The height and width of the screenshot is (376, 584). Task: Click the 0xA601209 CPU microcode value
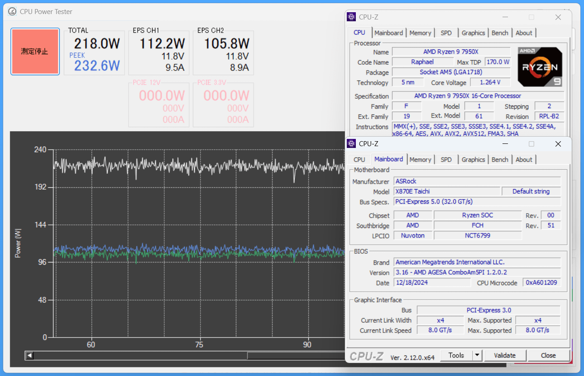pyautogui.click(x=542, y=282)
